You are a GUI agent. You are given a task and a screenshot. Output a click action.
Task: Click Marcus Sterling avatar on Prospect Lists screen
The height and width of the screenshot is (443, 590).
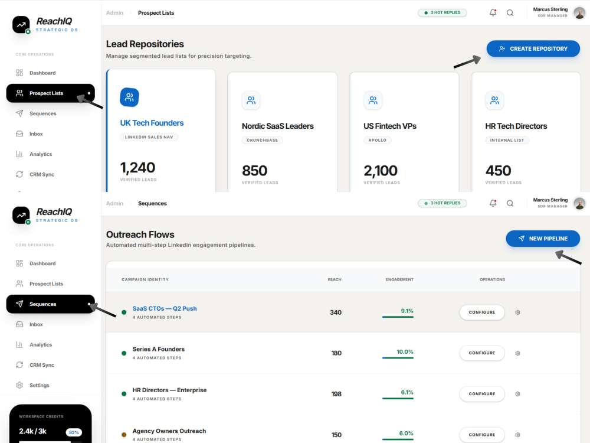pyautogui.click(x=579, y=13)
